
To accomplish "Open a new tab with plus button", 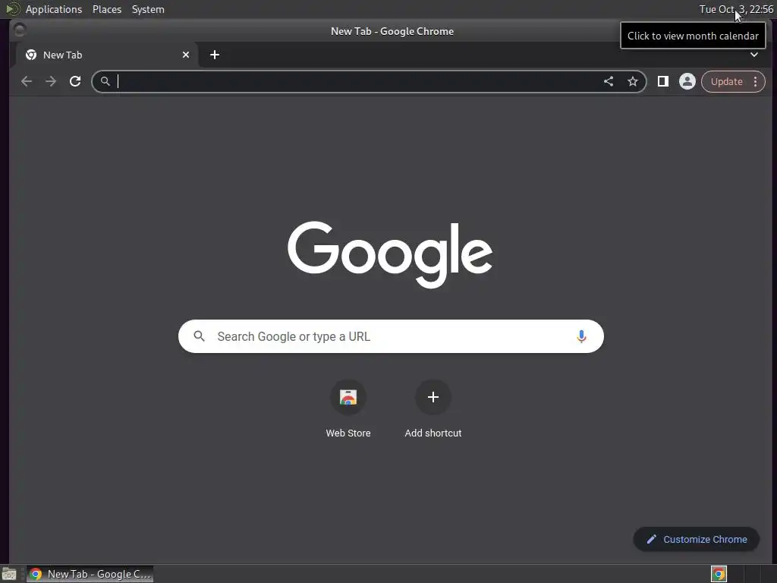I will (215, 55).
